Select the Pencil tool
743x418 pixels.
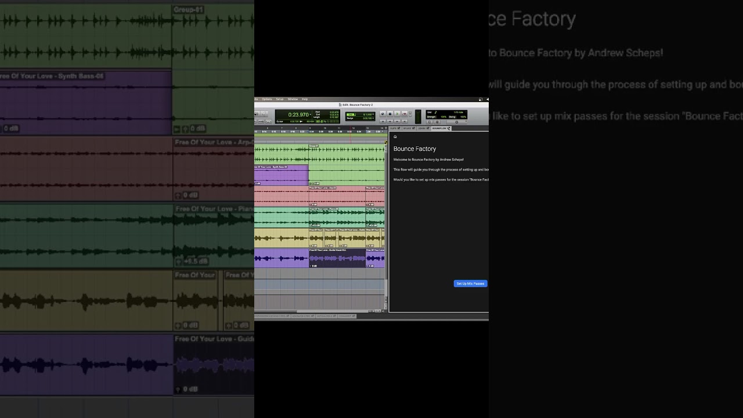click(x=264, y=114)
